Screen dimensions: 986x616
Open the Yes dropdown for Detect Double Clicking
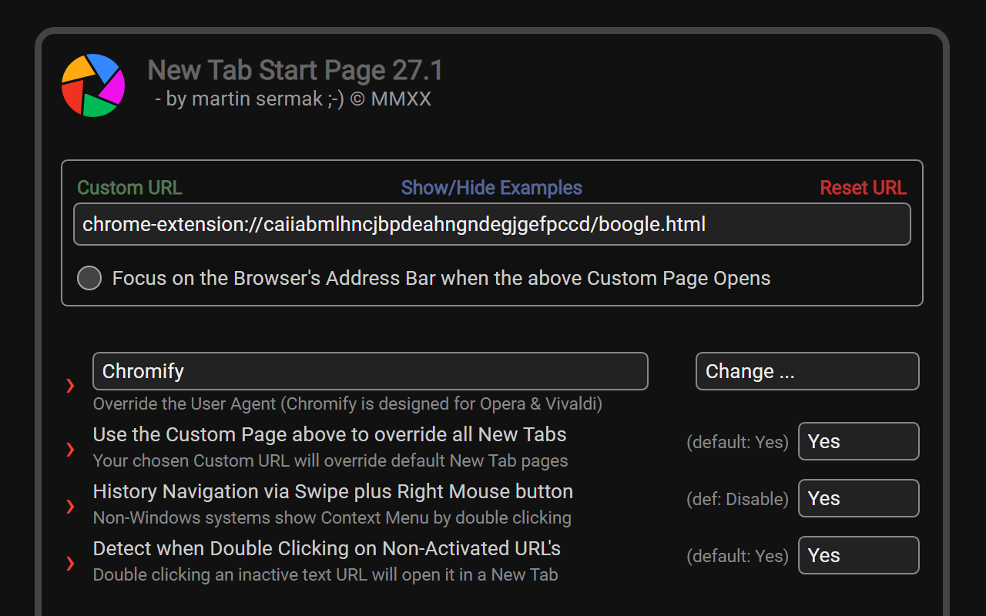point(859,555)
